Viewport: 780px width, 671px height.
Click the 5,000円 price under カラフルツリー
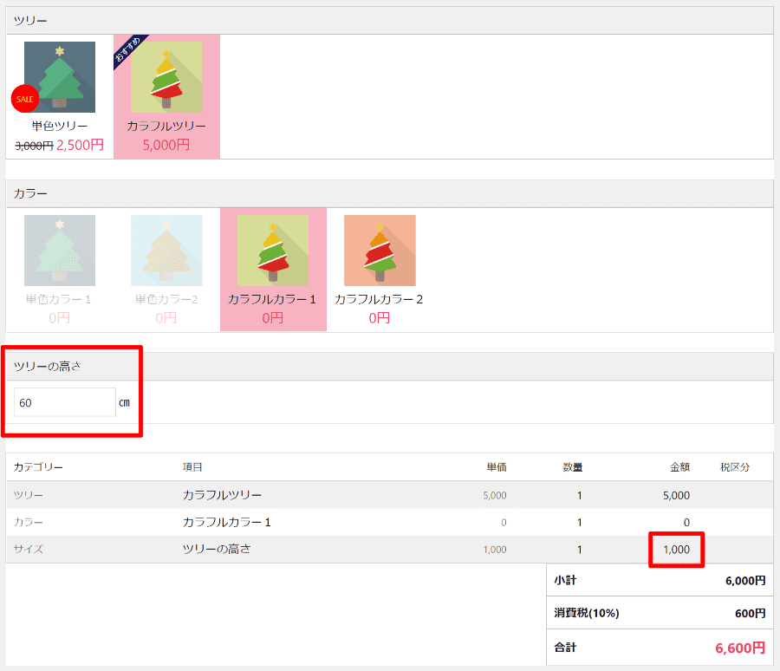point(166,146)
